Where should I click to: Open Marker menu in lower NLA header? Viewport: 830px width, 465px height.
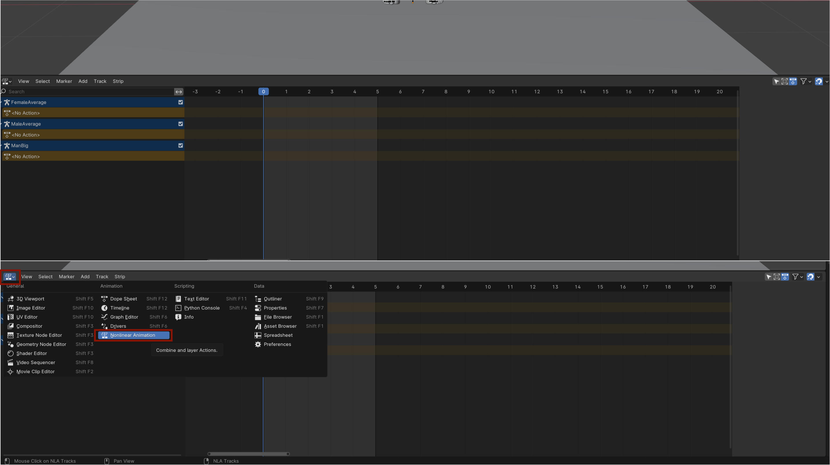(66, 277)
